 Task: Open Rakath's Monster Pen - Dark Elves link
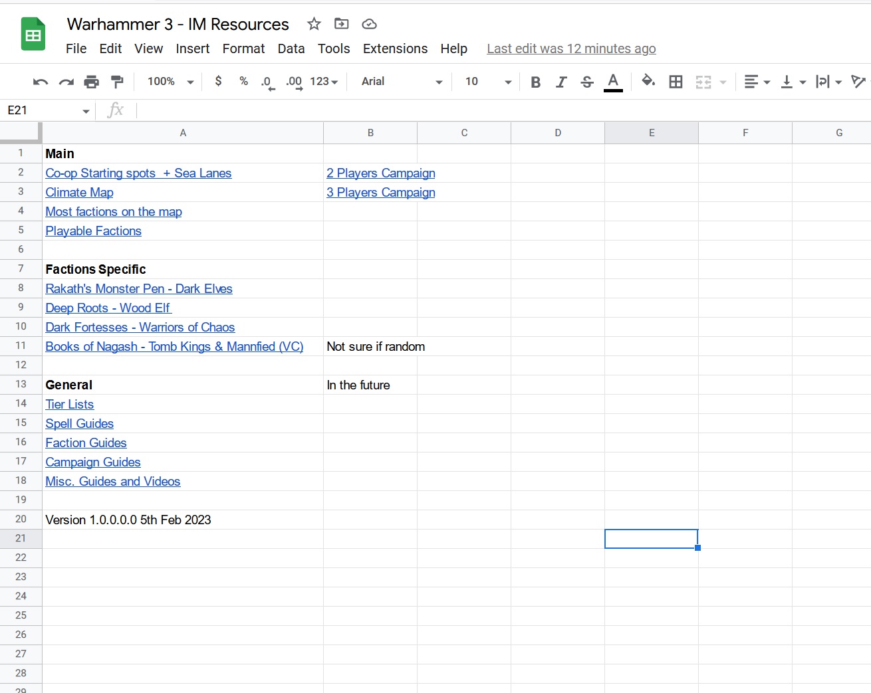coord(139,289)
